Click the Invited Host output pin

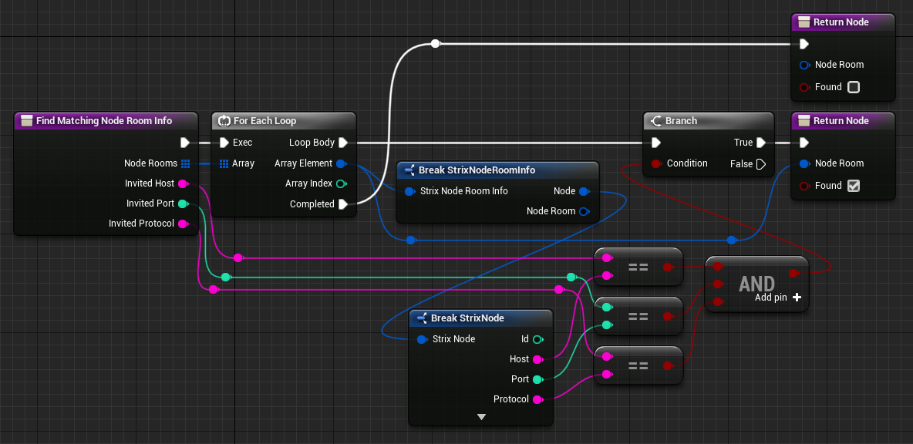[183, 184]
